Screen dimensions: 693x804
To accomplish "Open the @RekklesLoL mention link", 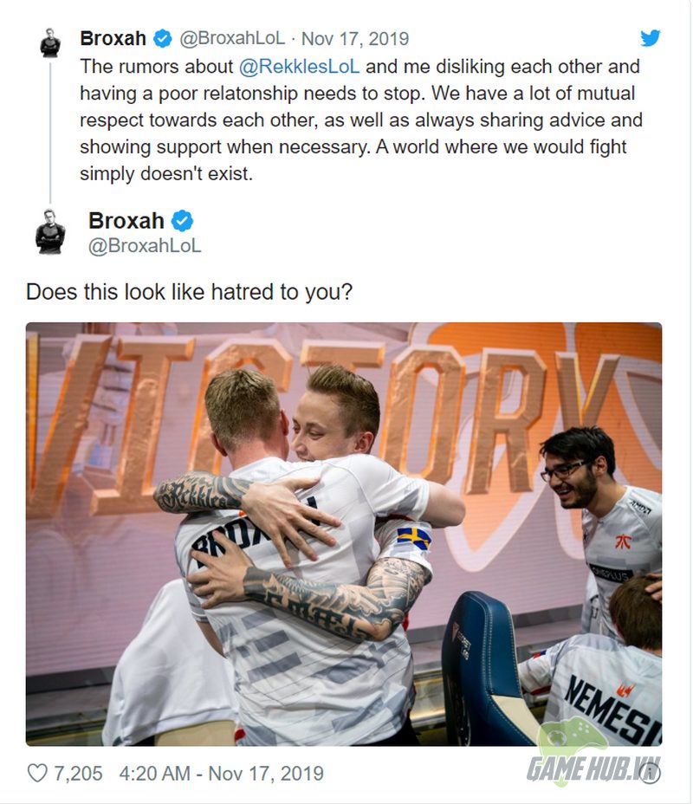I will [x=300, y=67].
